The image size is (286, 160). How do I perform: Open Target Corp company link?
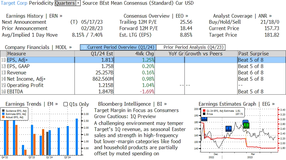14,3
